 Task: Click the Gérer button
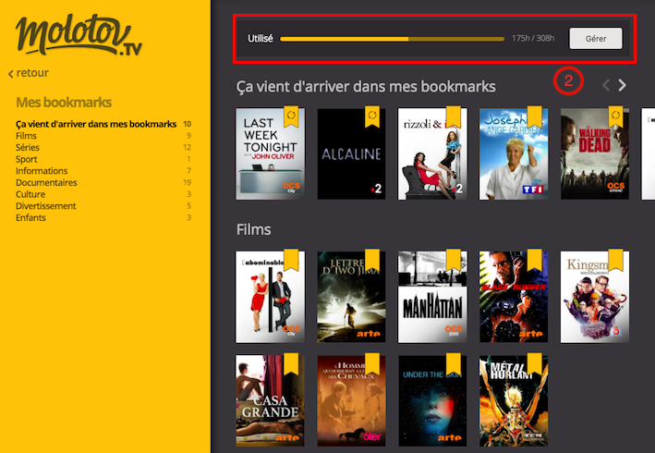[x=596, y=39]
